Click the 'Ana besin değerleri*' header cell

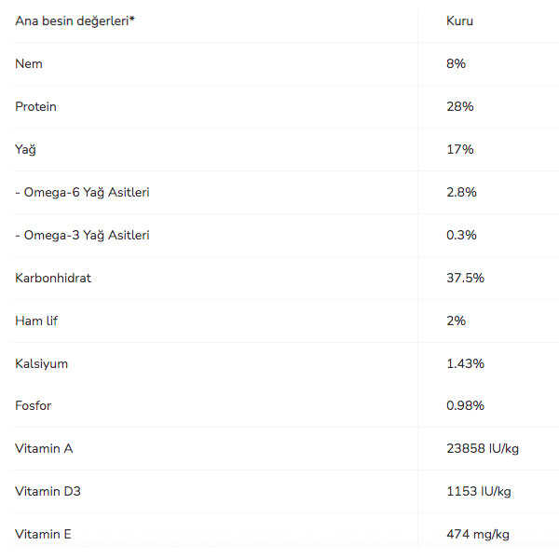[x=75, y=20]
